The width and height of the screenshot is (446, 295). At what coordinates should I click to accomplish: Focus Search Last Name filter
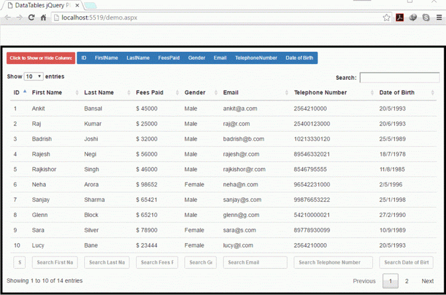pos(106,263)
